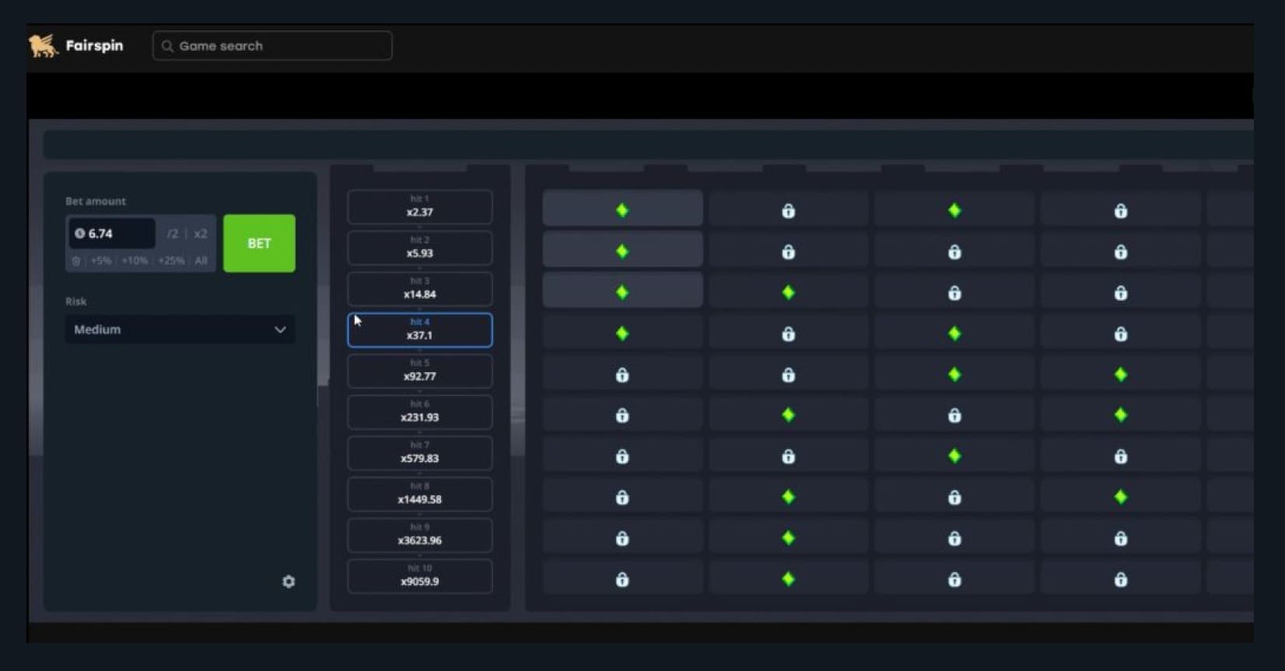Click the magnifier icon in Game search
Image resolution: width=1285 pixels, height=671 pixels.
(x=167, y=47)
